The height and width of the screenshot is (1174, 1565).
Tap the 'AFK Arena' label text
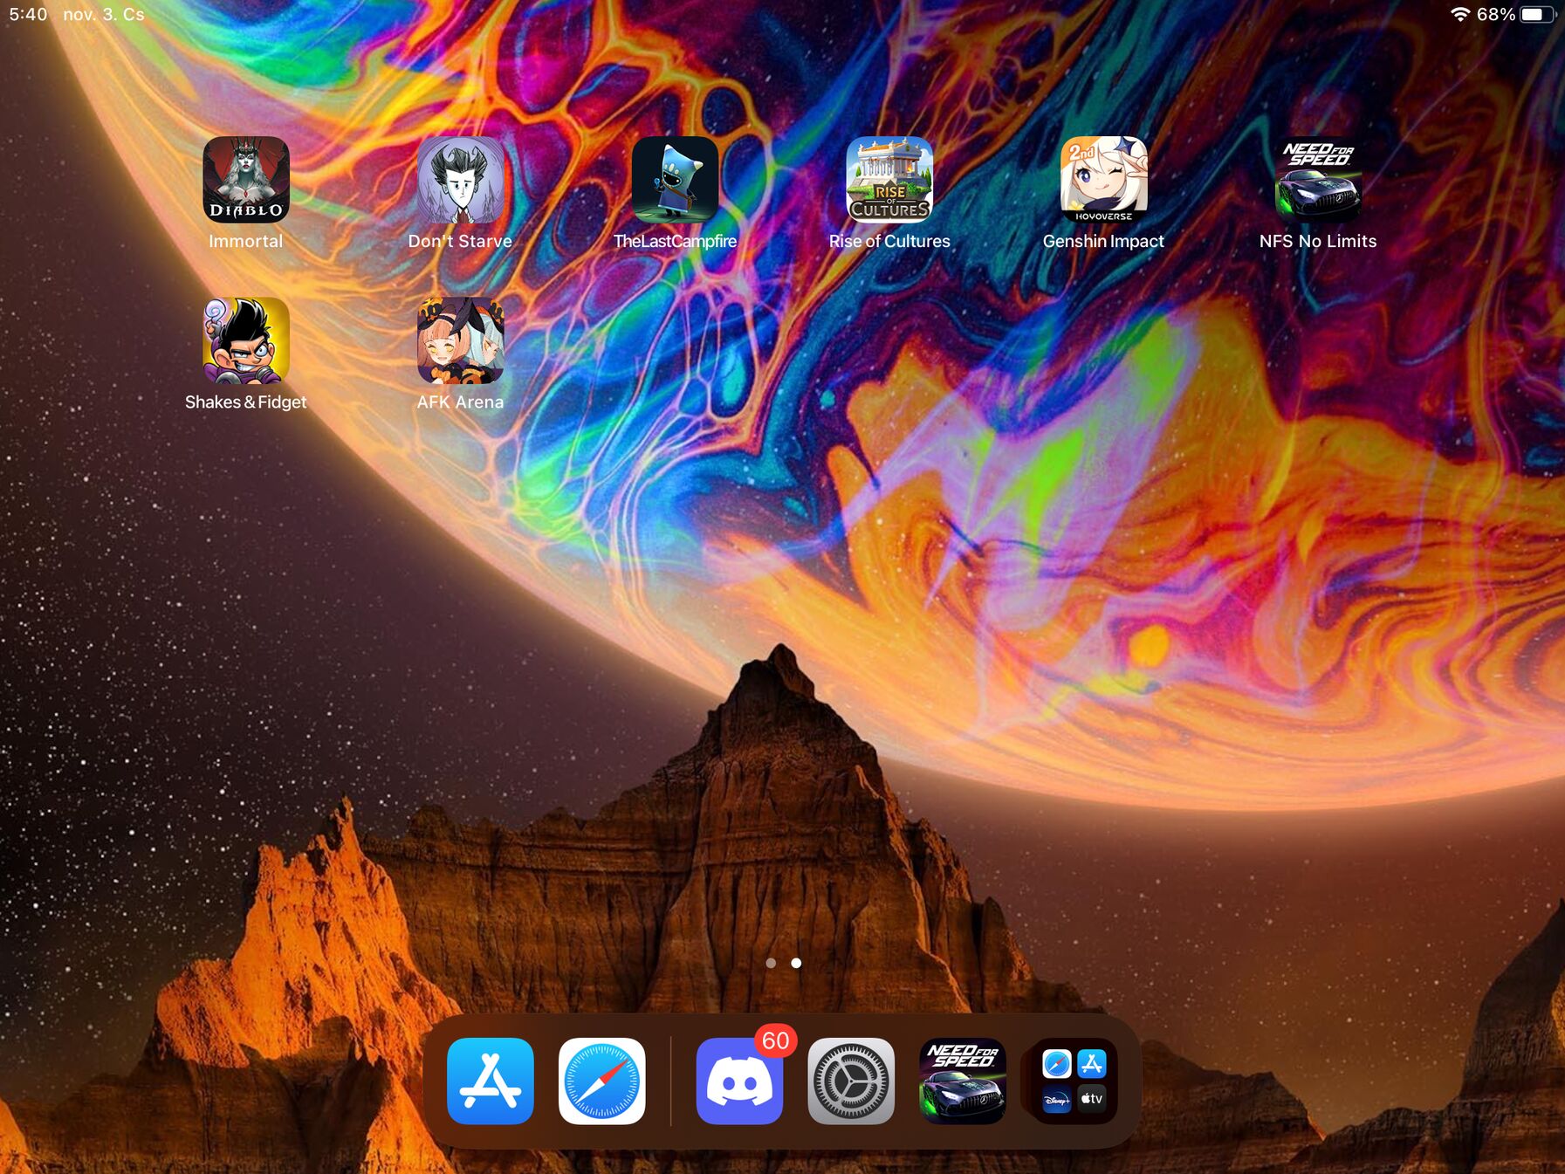click(x=461, y=402)
